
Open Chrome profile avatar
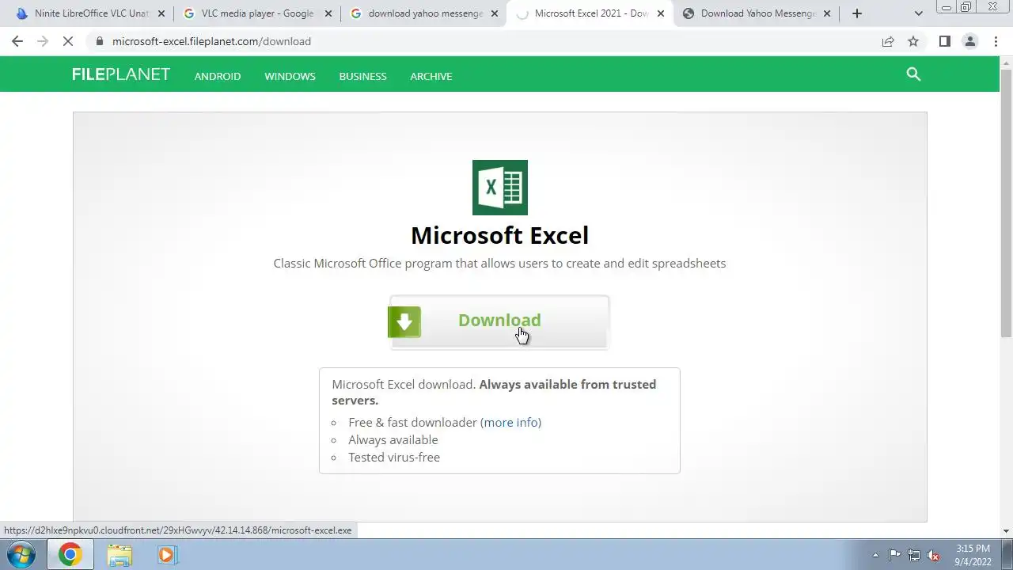pos(969,41)
